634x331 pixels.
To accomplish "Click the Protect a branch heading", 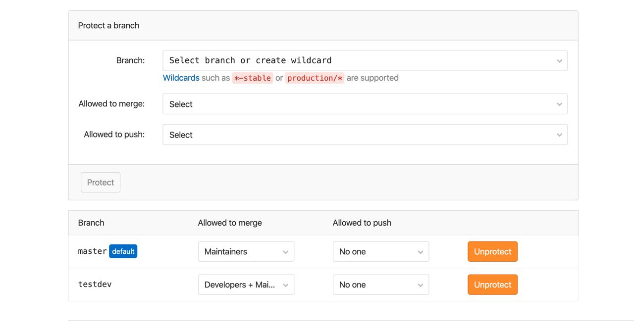I will coord(108,25).
